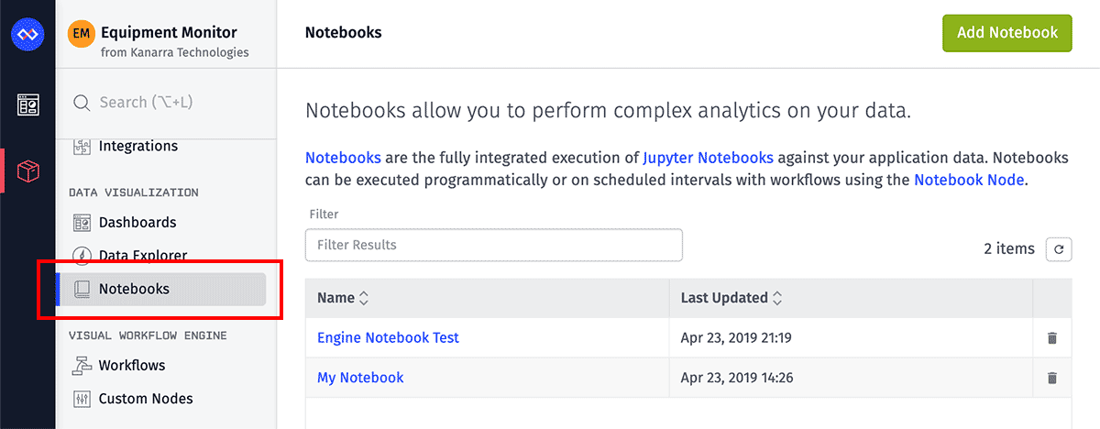The height and width of the screenshot is (429, 1100).
Task: Delete Engine Notebook Test with trash icon
Action: 1052,338
